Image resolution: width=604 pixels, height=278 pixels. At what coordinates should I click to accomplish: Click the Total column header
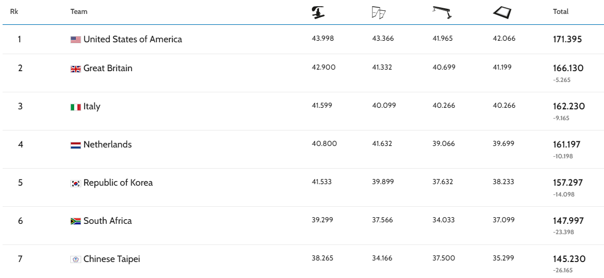pos(561,11)
